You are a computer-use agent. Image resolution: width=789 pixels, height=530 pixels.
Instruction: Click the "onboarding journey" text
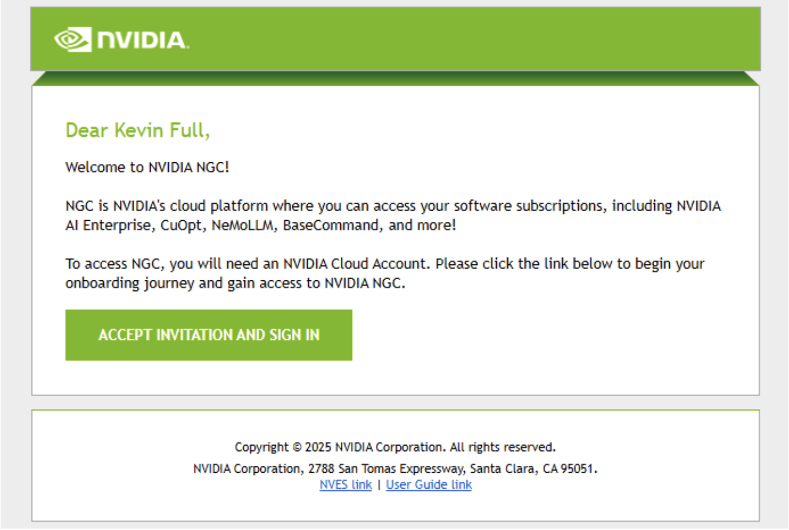coord(129,283)
